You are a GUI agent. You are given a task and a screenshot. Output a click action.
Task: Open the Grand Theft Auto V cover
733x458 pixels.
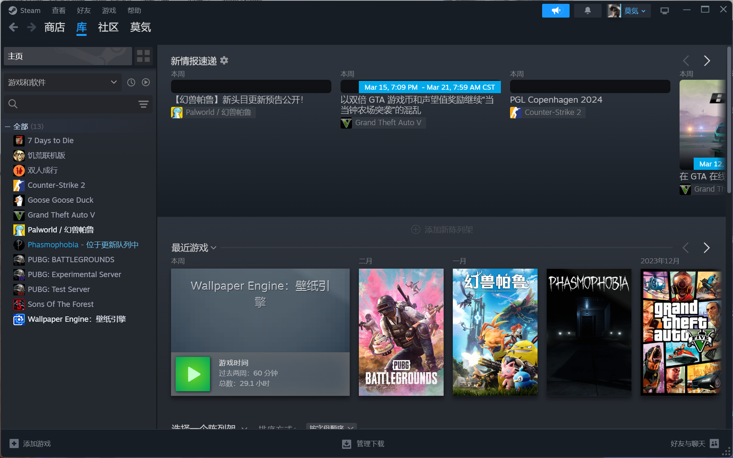tap(681, 332)
